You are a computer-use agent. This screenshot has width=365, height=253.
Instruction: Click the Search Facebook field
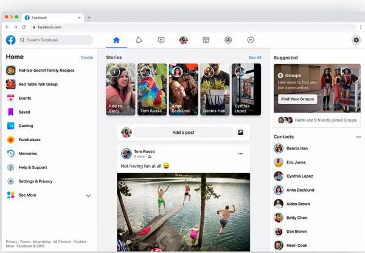click(56, 40)
